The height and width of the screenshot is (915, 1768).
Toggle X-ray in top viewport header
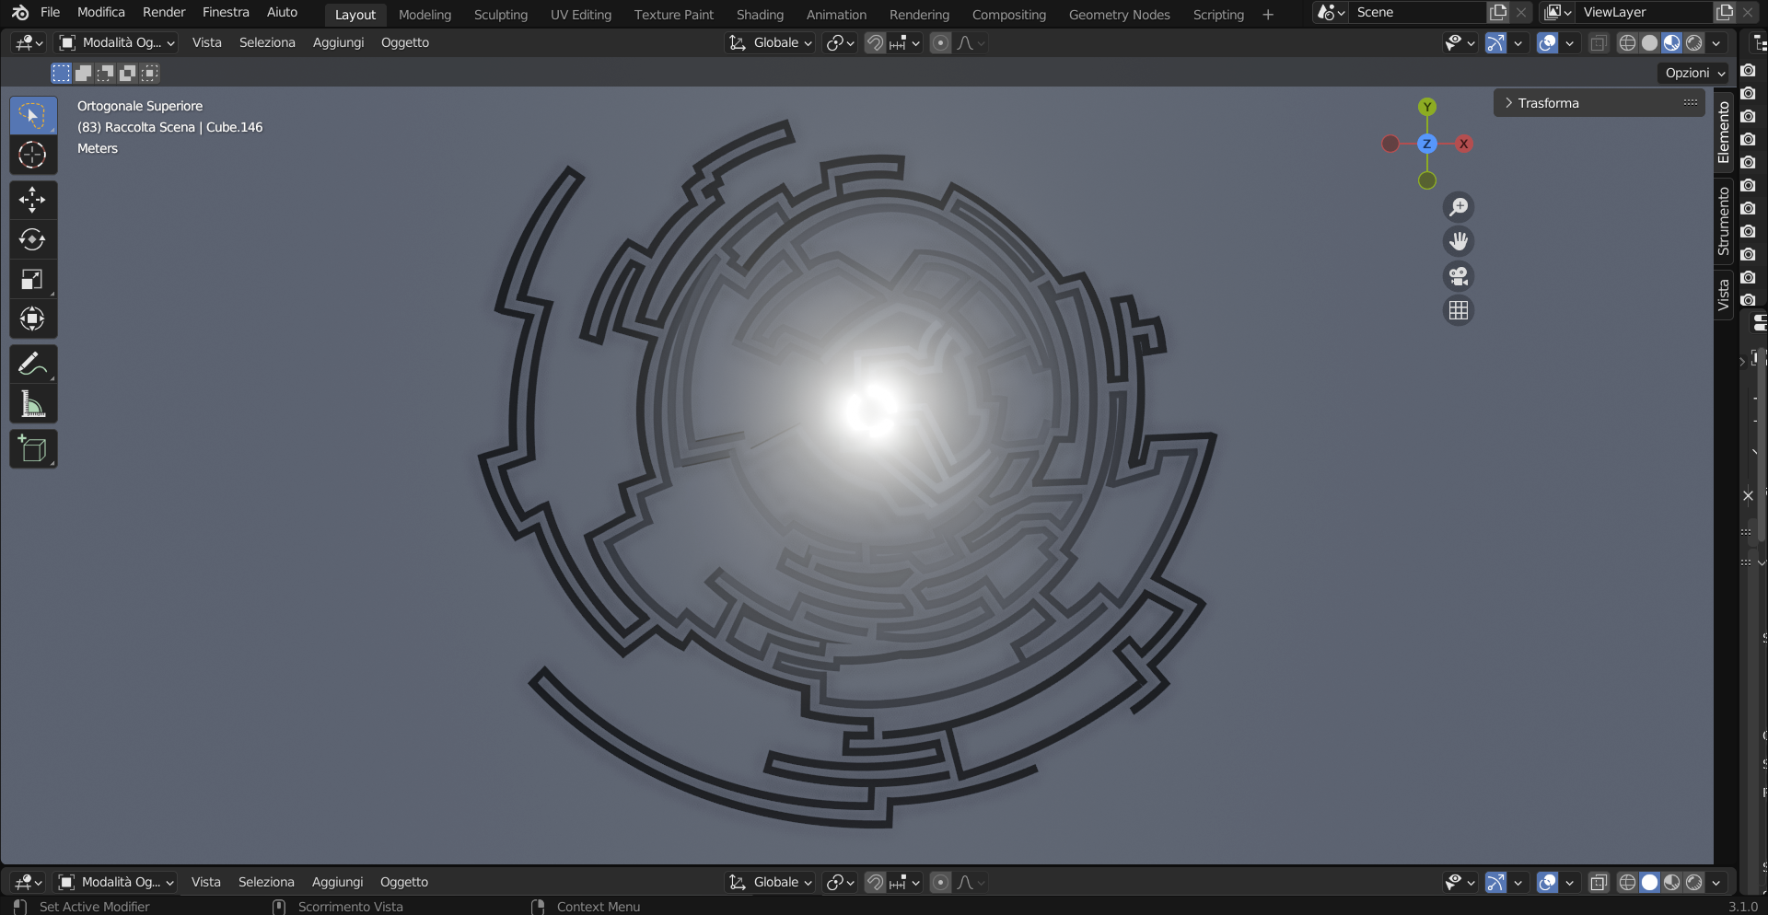click(1599, 42)
